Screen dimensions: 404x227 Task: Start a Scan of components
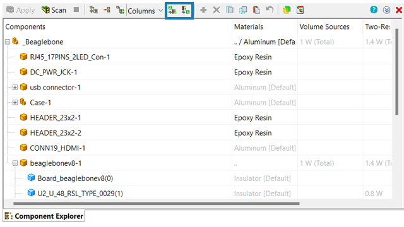54,10
